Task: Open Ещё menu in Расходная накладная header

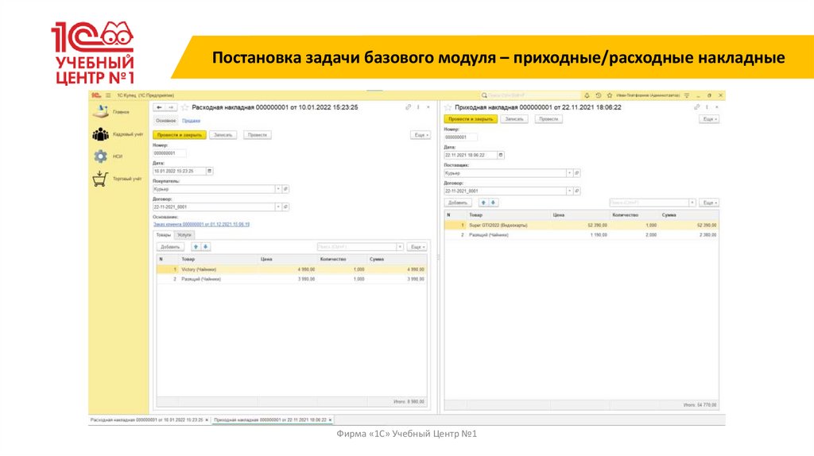Action: [421, 135]
